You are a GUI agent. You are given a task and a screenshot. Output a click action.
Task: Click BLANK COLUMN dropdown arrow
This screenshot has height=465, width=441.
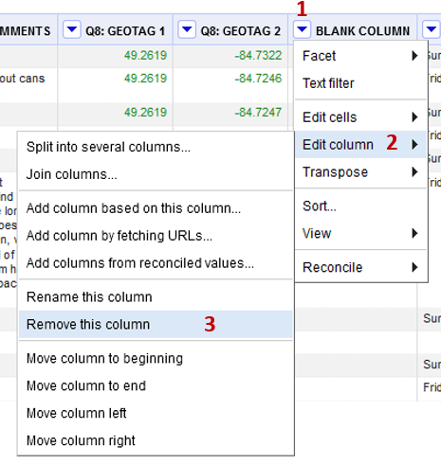302,30
